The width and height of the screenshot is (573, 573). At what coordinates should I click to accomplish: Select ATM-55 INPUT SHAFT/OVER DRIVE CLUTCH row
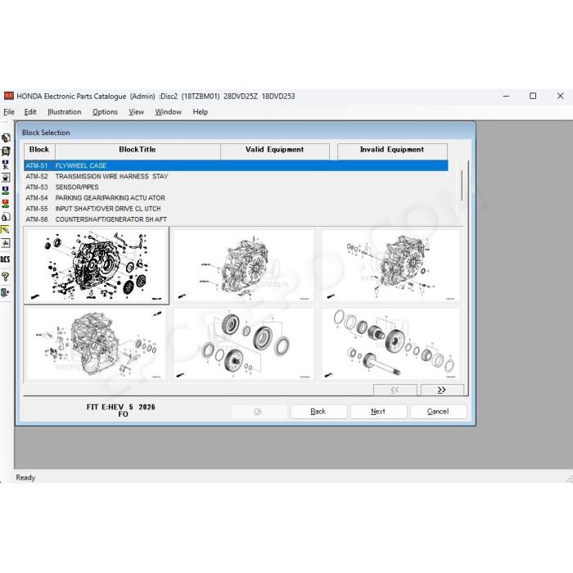[236, 209]
